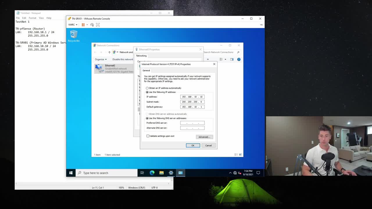Click the Alternate DNS server field

coord(192,128)
